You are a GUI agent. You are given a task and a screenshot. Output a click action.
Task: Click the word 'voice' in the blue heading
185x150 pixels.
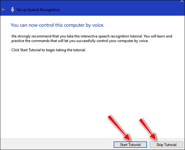coord(98,25)
